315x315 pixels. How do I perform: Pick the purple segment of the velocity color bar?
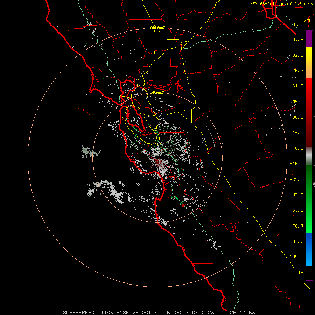[x=309, y=39]
